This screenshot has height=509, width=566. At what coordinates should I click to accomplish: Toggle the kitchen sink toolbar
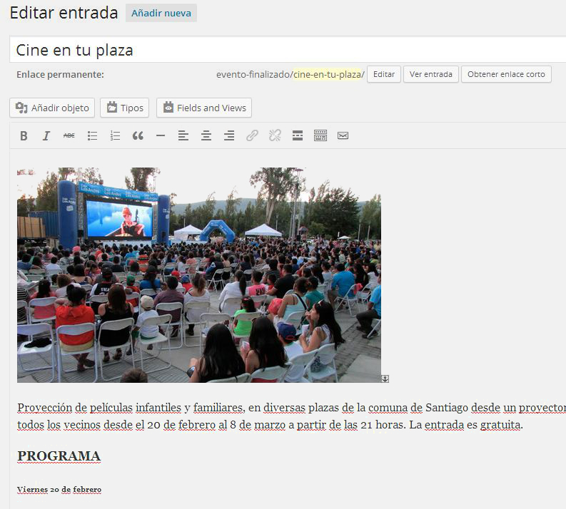[x=320, y=136]
